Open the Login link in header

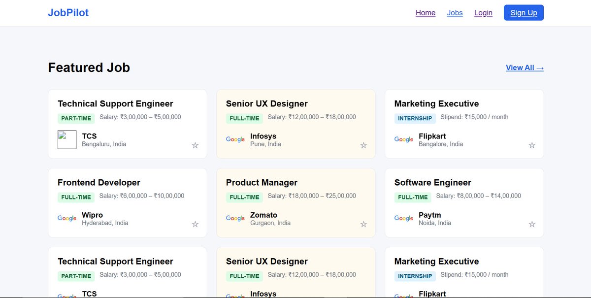(483, 13)
